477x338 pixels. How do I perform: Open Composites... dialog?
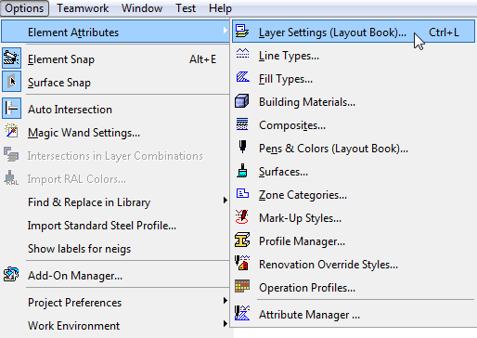point(292,125)
